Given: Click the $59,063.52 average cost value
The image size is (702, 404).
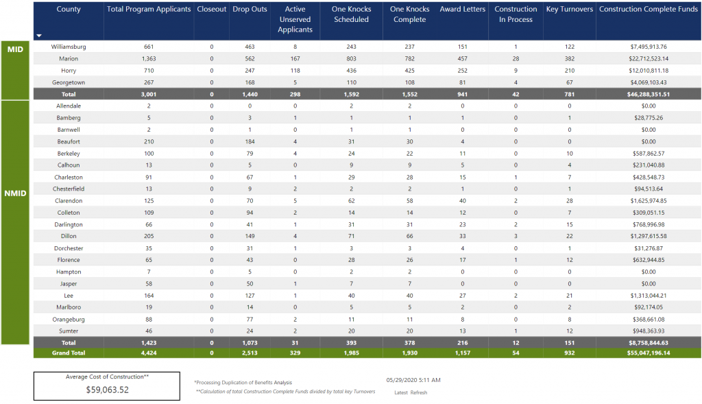Looking at the screenshot, I should click(x=108, y=390).
